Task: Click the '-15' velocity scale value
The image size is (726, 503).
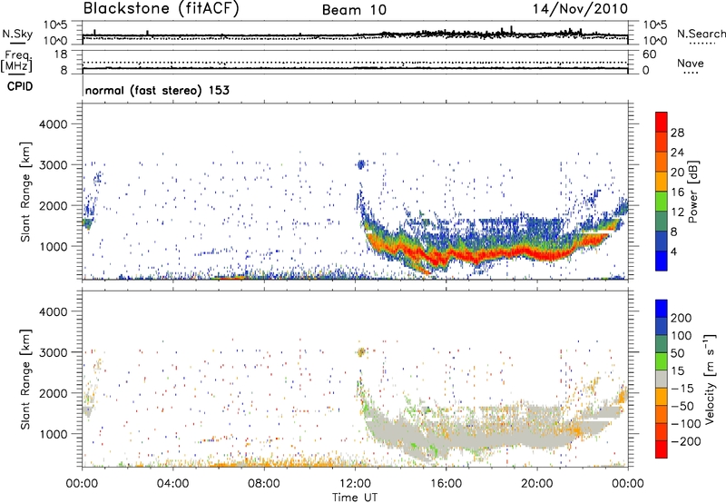Action: click(x=684, y=389)
